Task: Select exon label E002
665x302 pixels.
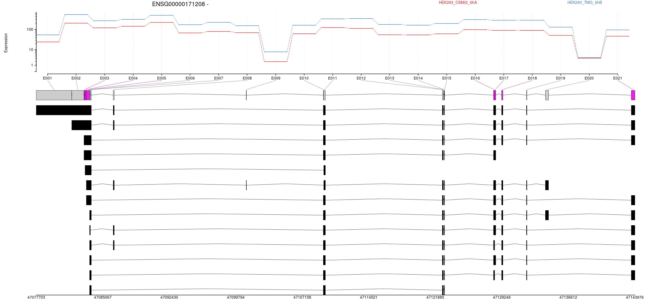Action: click(76, 78)
